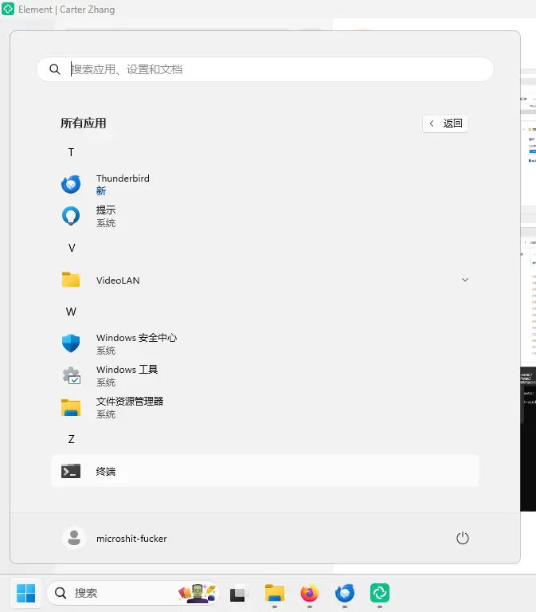The height and width of the screenshot is (612, 536).
Task: Click the power button icon
Action: [x=463, y=538]
